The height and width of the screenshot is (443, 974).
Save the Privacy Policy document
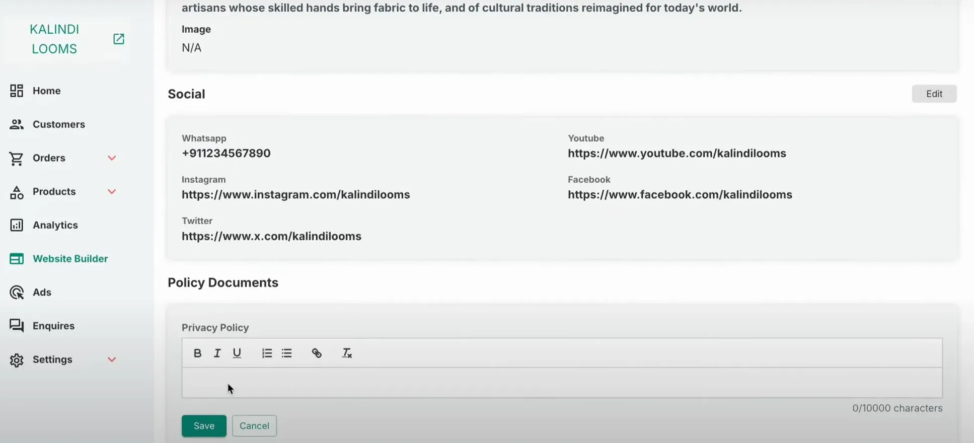[x=204, y=426]
